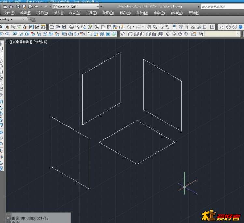244x223 pixels.
Task: Toggle the DesignCenter palette
Action: coord(181,27)
